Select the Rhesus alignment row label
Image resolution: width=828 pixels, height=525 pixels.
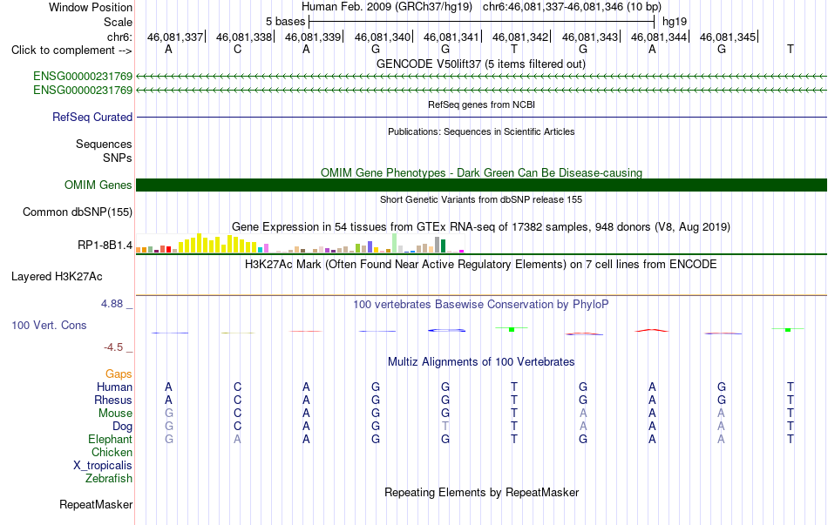[113, 400]
